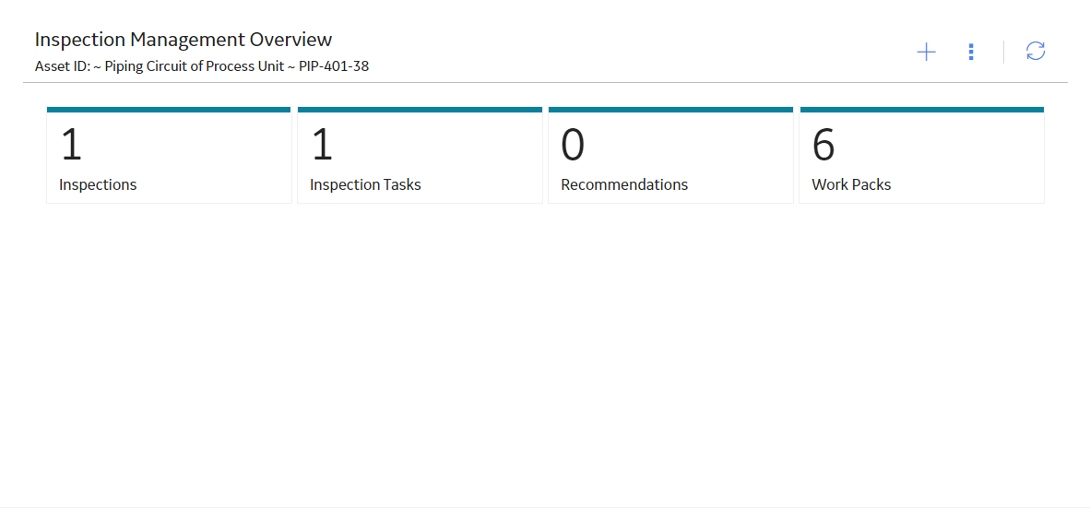Click the number 1 above Inspections
Image resolution: width=1090 pixels, height=508 pixels.
[71, 145]
